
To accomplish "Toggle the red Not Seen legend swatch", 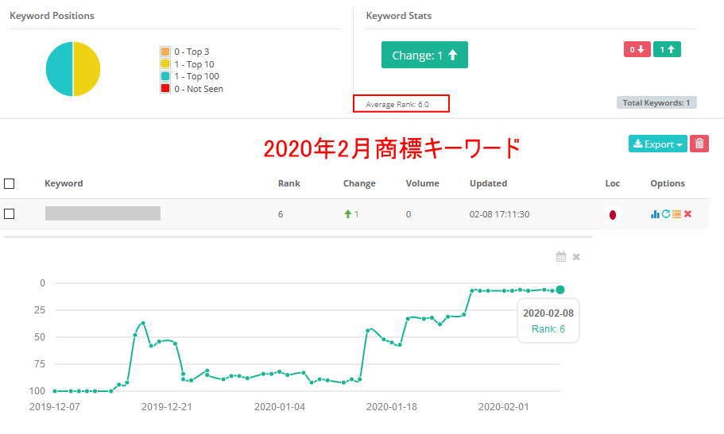I will pyautogui.click(x=165, y=89).
